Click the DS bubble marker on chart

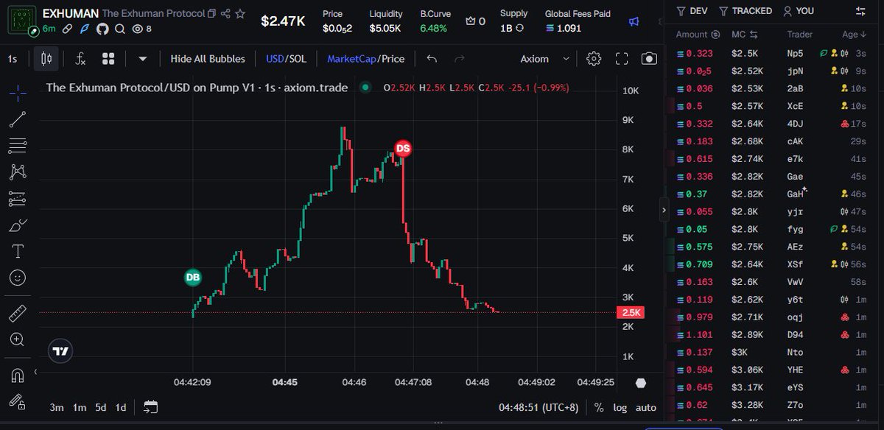click(403, 148)
